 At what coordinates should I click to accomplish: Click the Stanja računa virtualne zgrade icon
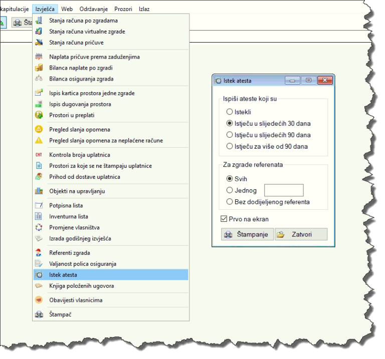(x=39, y=32)
